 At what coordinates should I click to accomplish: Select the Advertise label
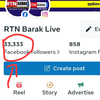pos(81,92)
